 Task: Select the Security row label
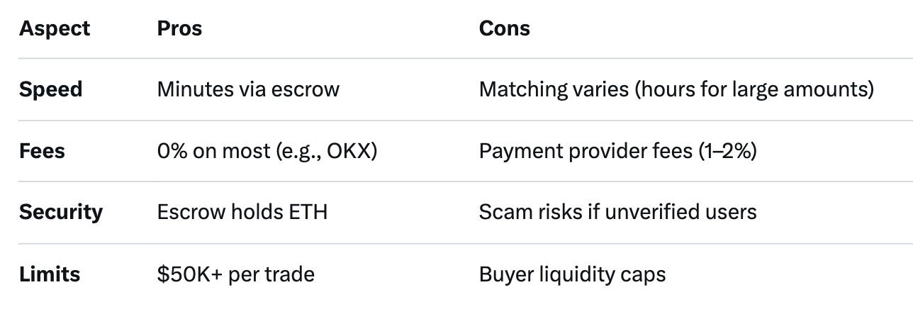pyautogui.click(x=61, y=212)
